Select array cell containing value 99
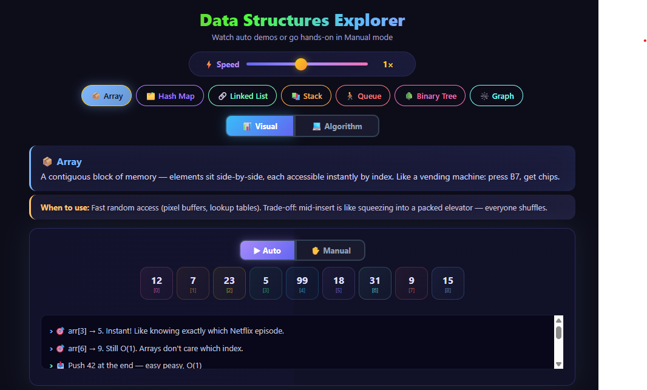 coord(302,283)
